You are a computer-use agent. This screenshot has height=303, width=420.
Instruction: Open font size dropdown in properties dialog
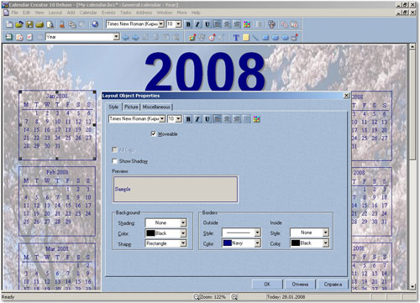tap(179, 119)
